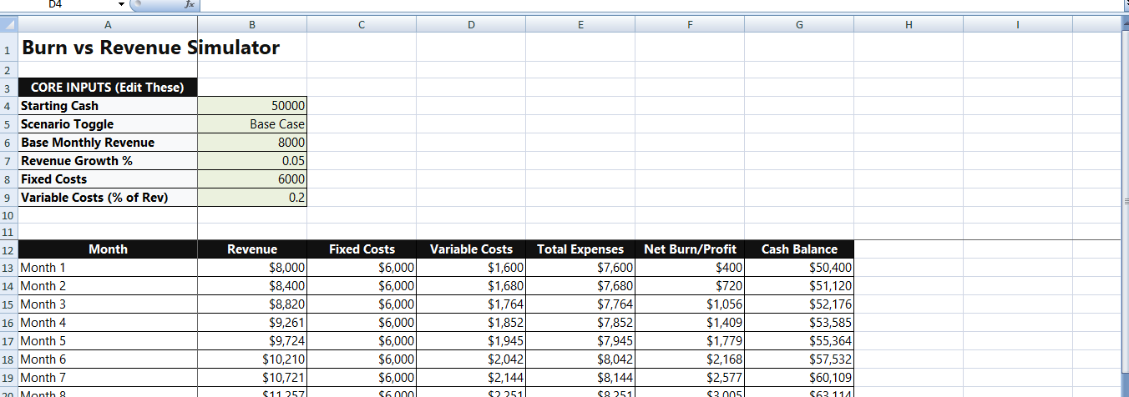This screenshot has height=397, width=1129.
Task: Select the Scenario Toggle cell showing Base Case
Action: pos(252,124)
